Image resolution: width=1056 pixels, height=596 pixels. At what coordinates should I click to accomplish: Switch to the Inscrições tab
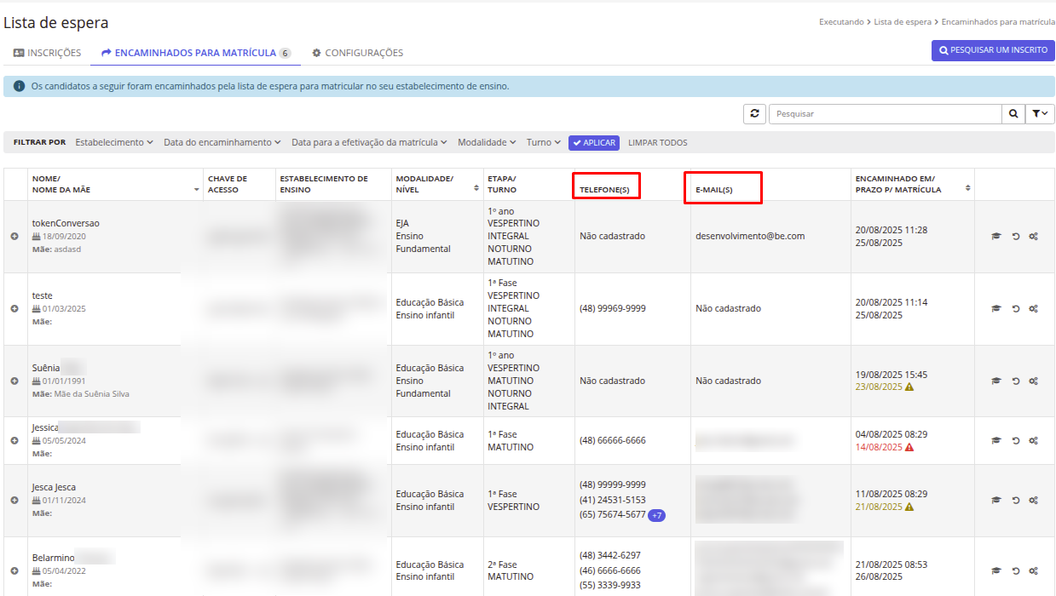point(47,53)
